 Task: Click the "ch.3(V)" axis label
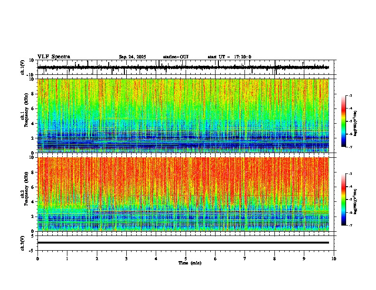pyautogui.click(x=22, y=244)
